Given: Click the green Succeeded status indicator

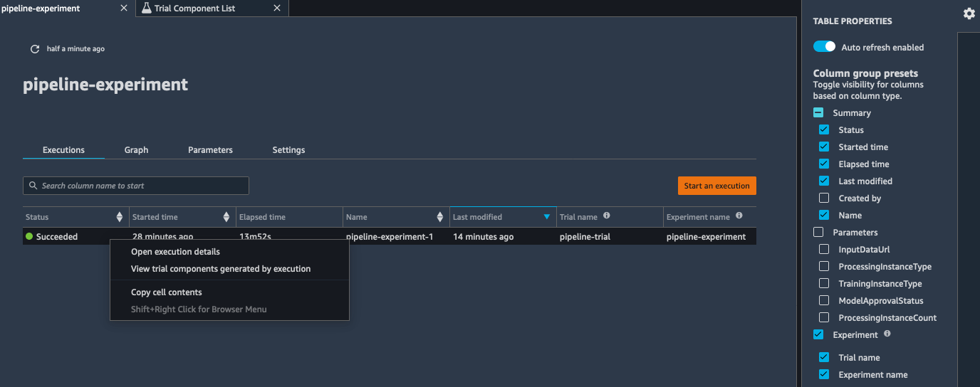Looking at the screenshot, I should click(29, 237).
